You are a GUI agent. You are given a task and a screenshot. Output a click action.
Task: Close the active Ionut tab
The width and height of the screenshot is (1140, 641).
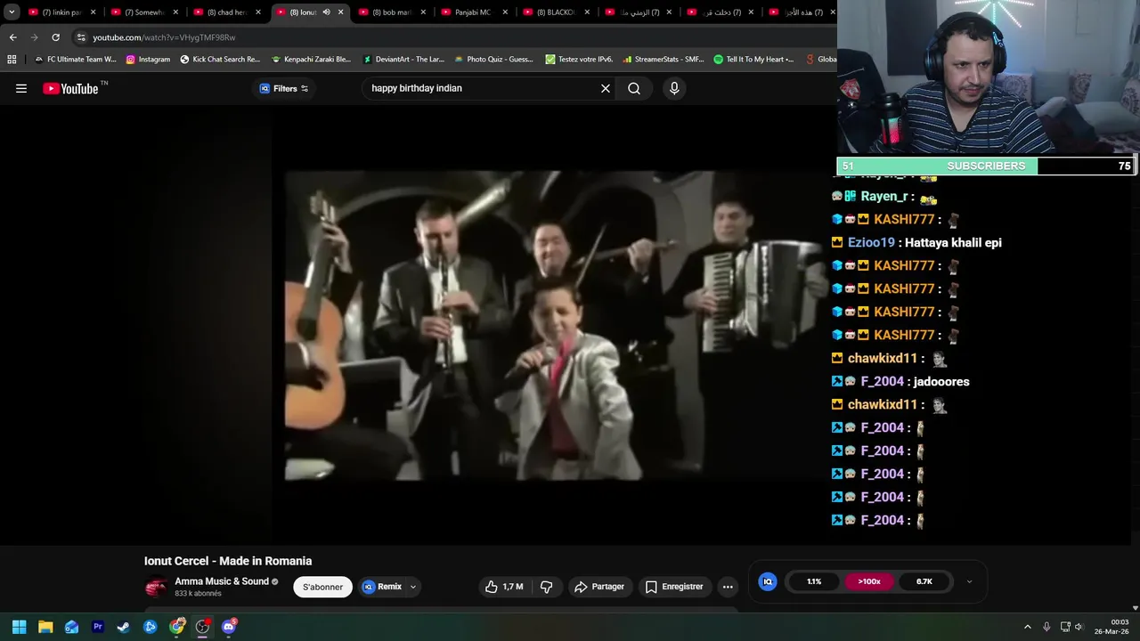[x=340, y=12]
